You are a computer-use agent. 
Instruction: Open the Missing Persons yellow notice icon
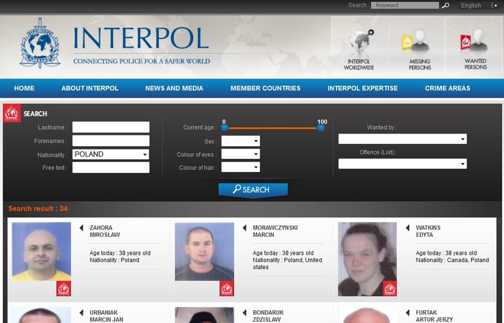coord(415,41)
